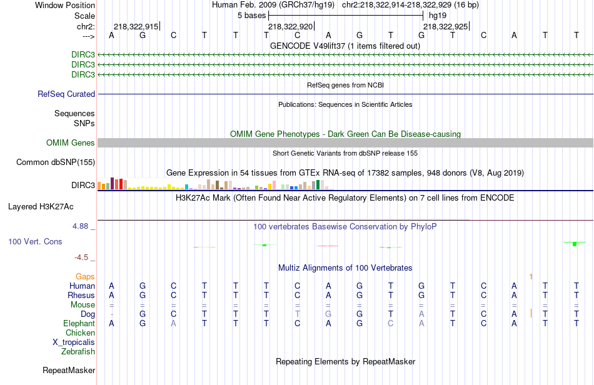Open RefSeq genes from NCBI track title

point(345,85)
